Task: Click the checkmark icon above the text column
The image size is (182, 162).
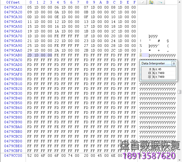Action: pyautogui.click(x=142, y=2)
